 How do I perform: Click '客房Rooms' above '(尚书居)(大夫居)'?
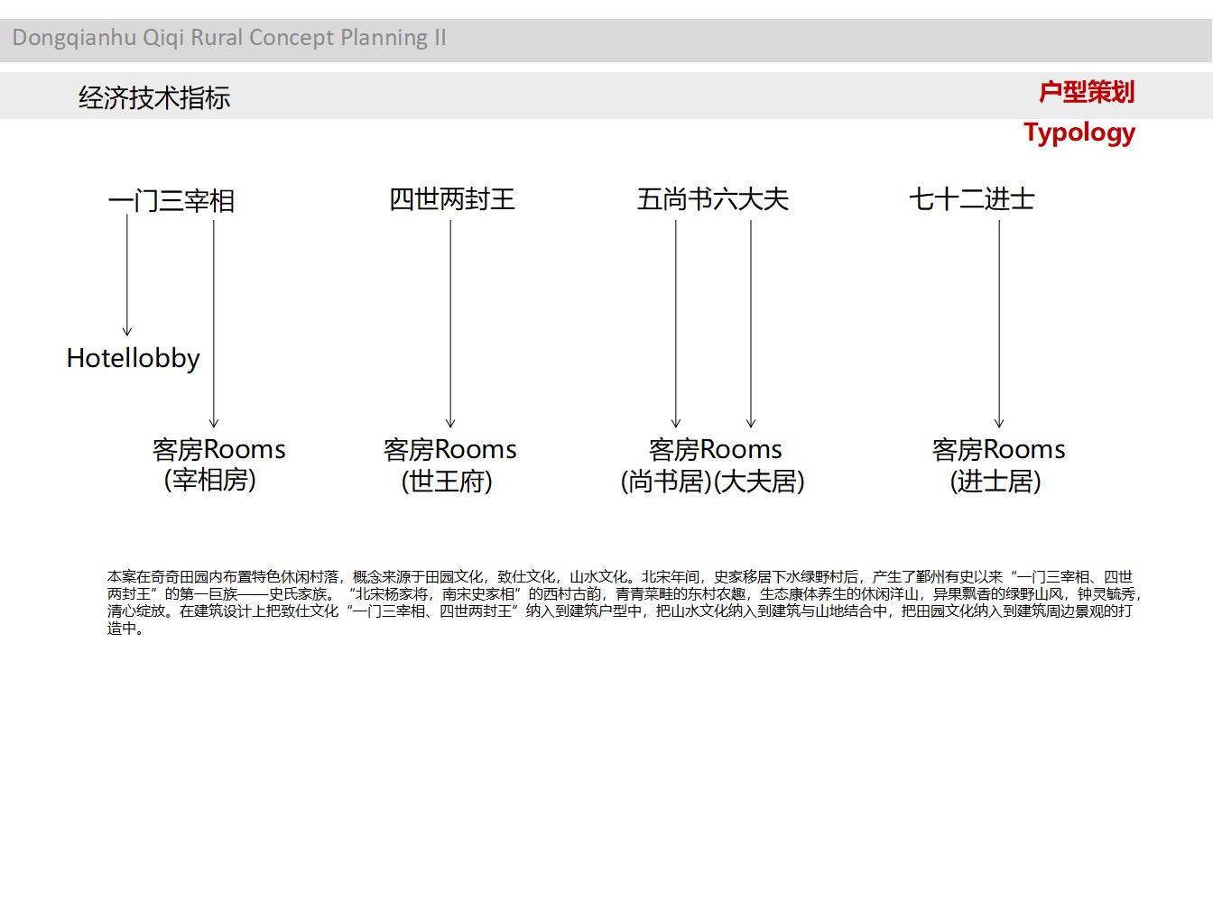[x=716, y=449]
